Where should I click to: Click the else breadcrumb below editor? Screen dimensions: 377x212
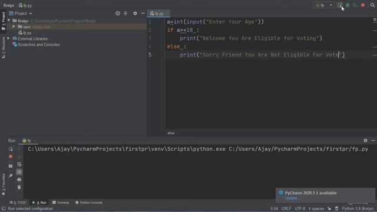pos(171,133)
